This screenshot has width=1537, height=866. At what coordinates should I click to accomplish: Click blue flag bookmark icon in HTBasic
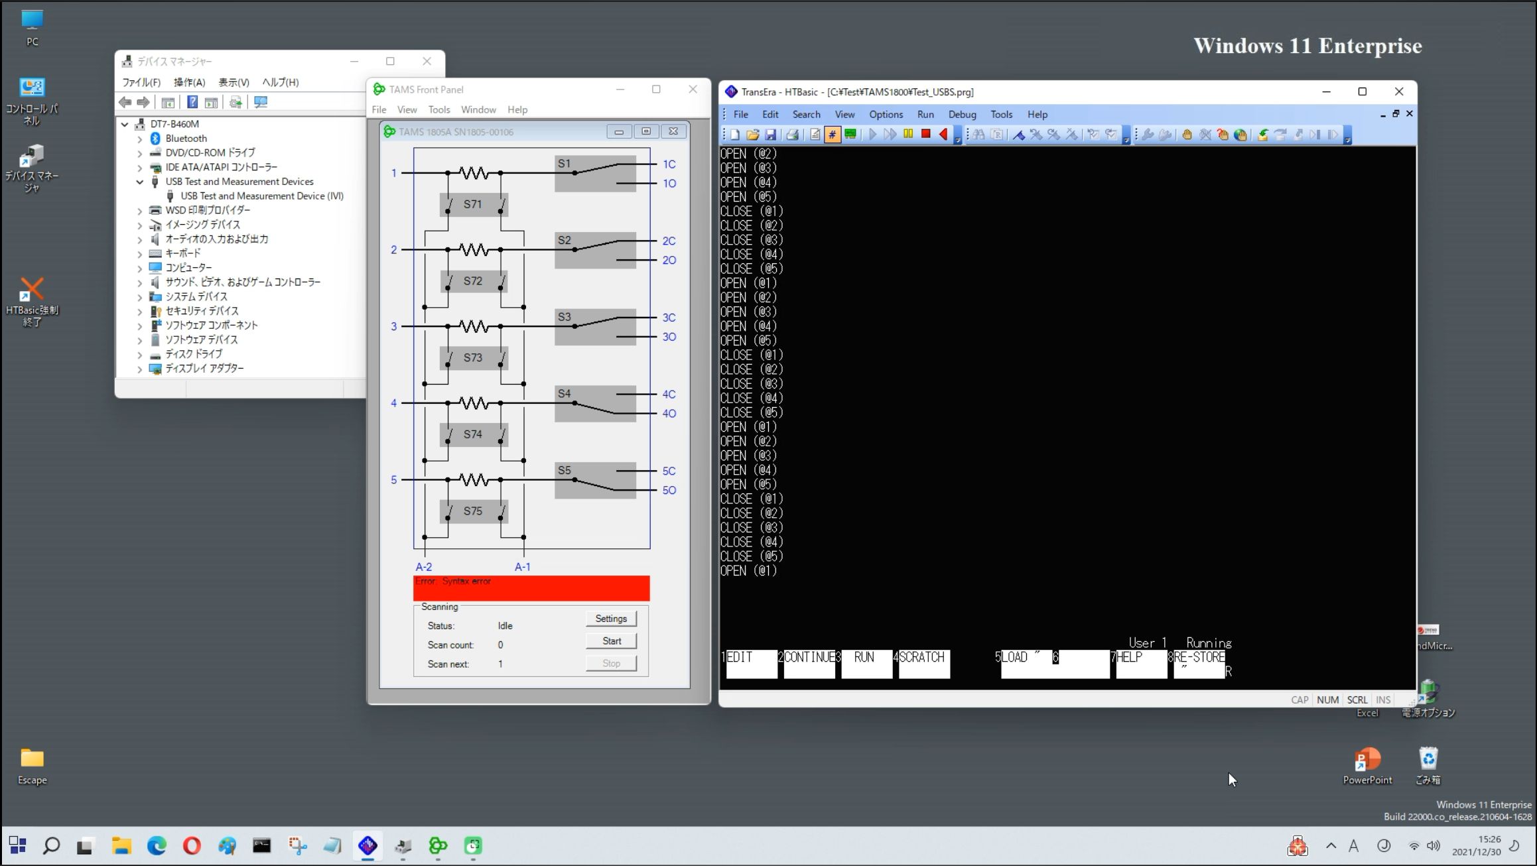pos(1018,135)
